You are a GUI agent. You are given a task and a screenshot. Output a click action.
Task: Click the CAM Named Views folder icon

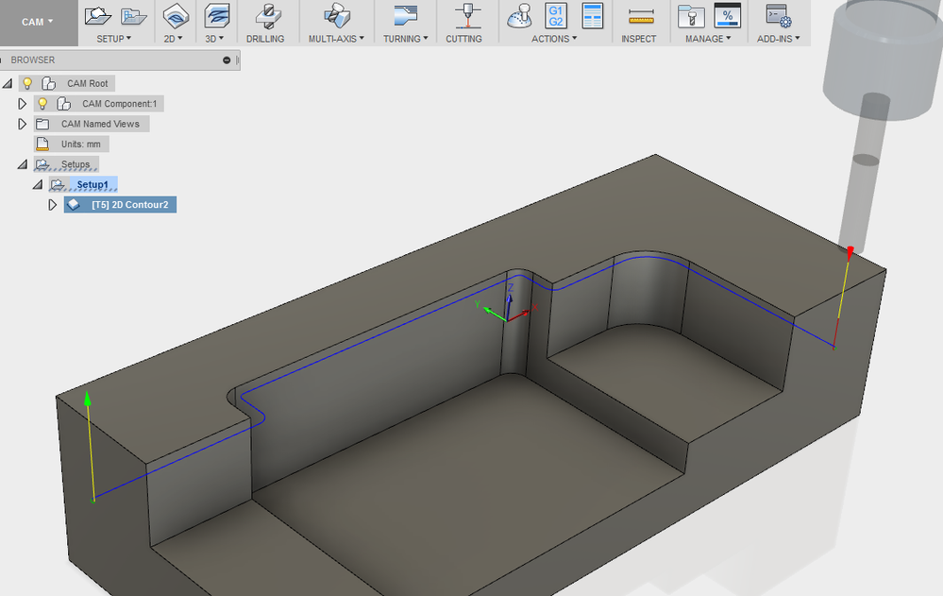click(x=42, y=124)
